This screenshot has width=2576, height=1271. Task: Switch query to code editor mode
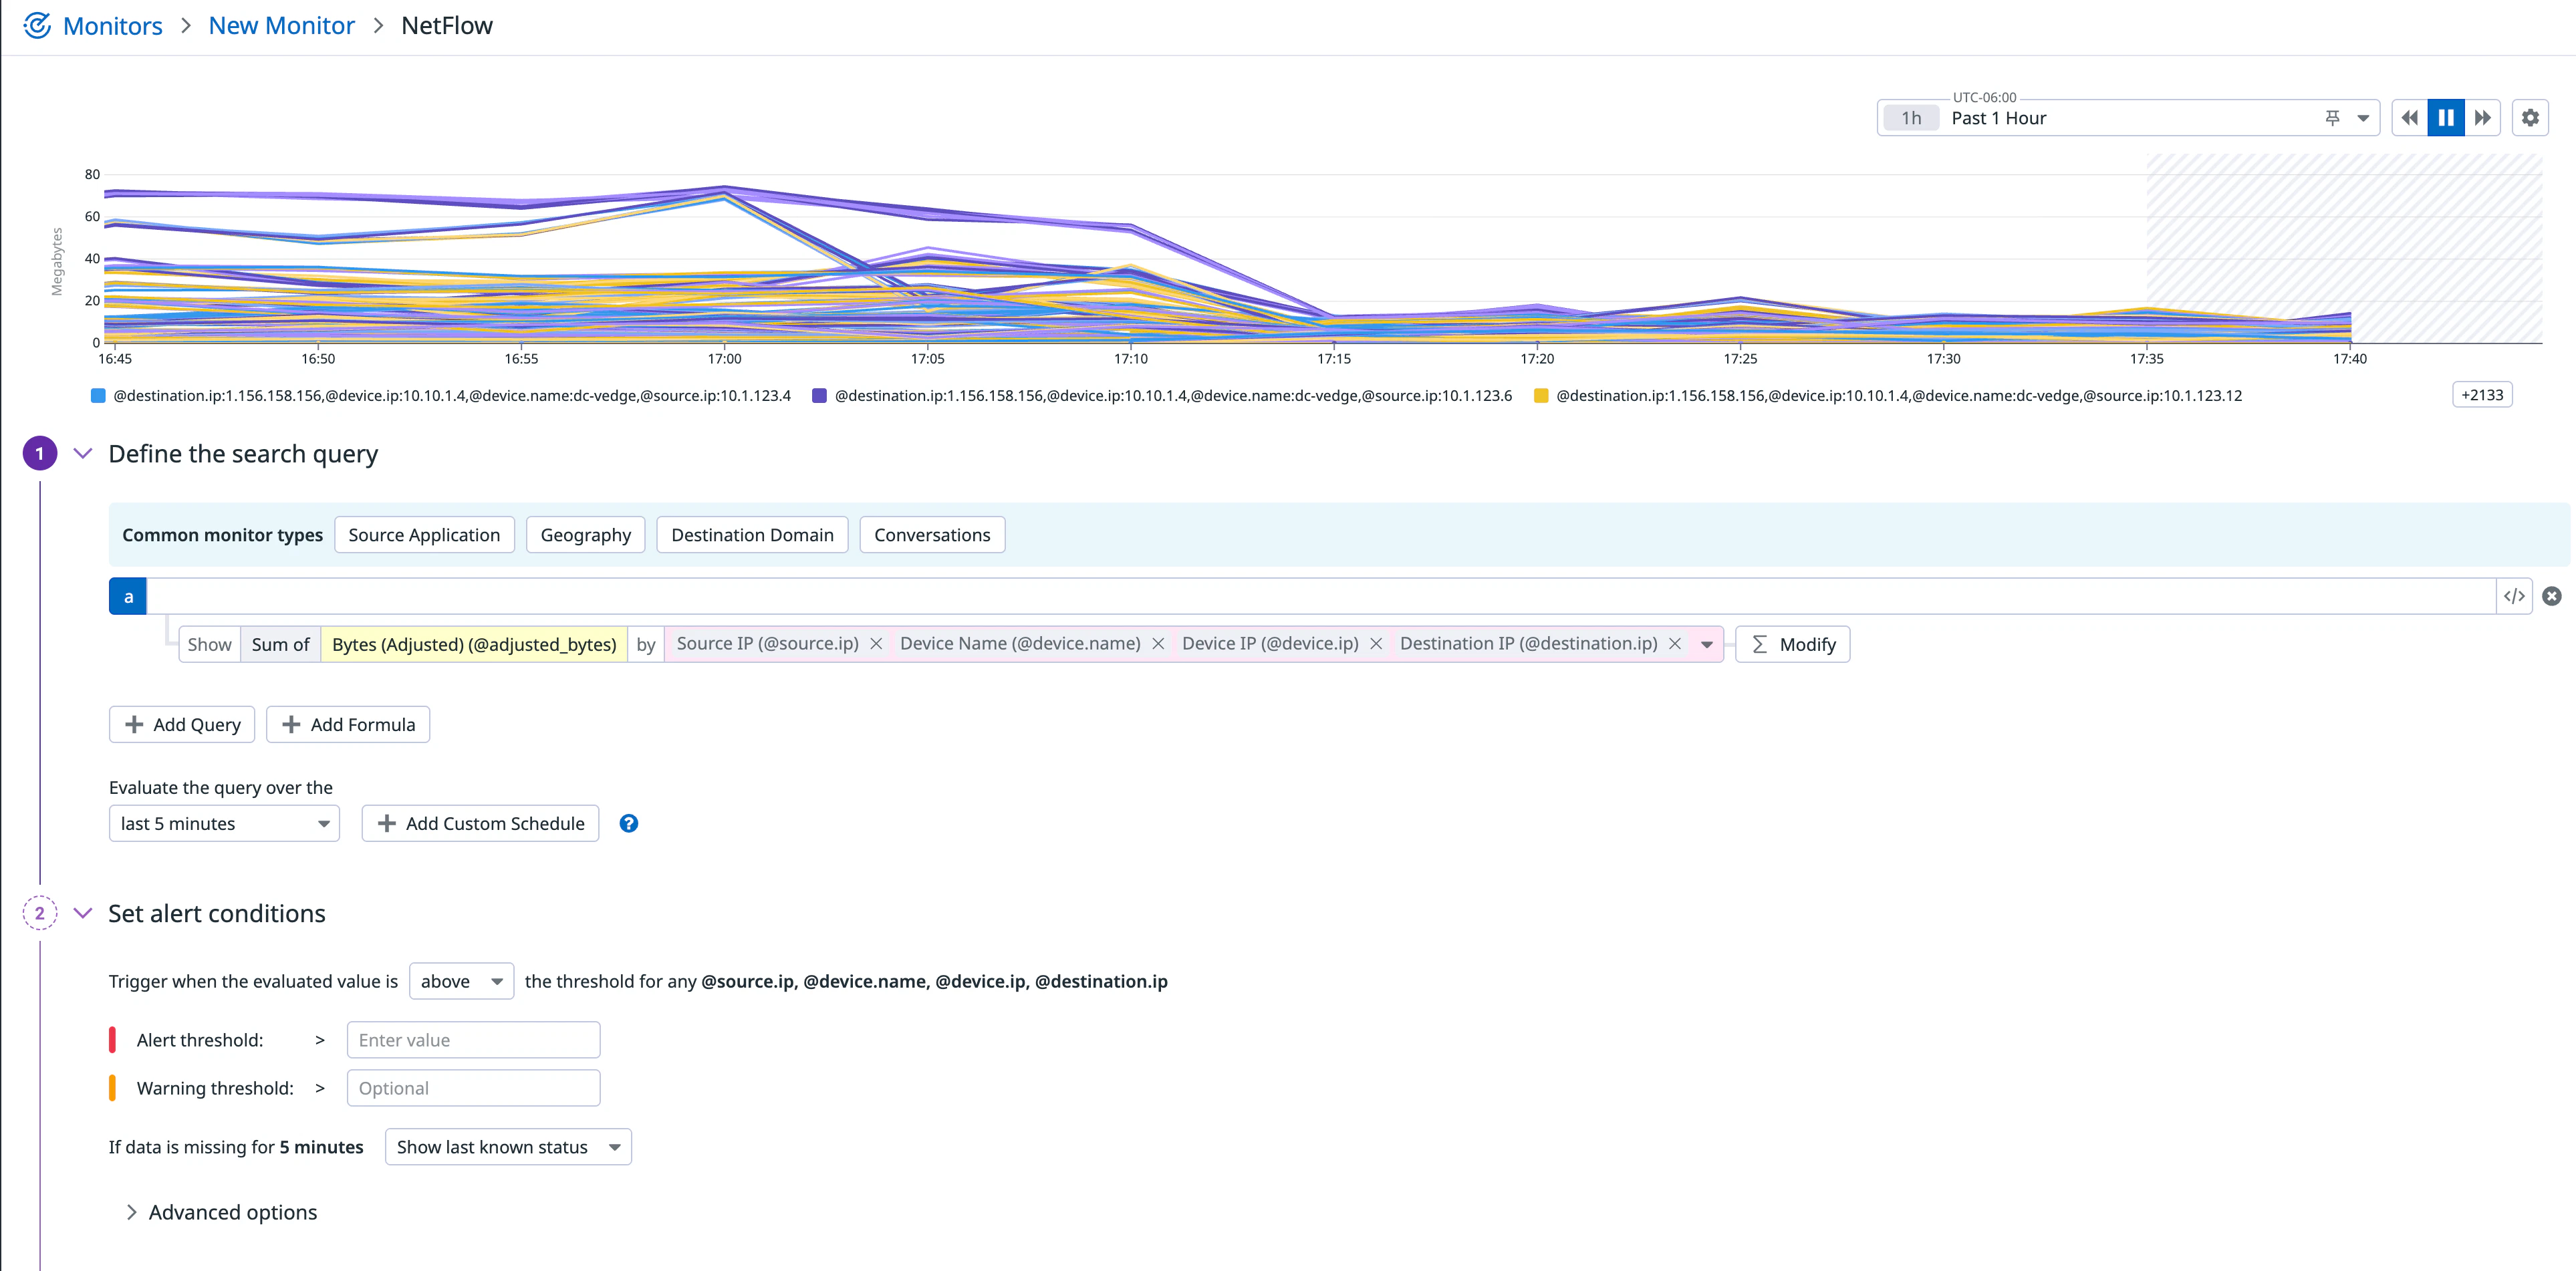(2516, 595)
